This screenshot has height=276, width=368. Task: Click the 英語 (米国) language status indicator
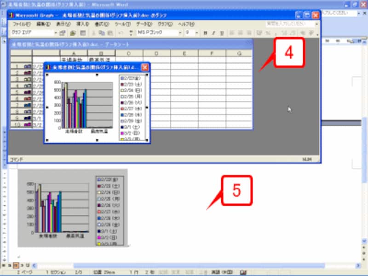pos(222,272)
